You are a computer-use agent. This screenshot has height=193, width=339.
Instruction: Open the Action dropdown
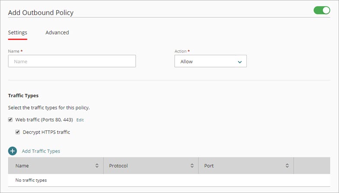click(x=210, y=62)
